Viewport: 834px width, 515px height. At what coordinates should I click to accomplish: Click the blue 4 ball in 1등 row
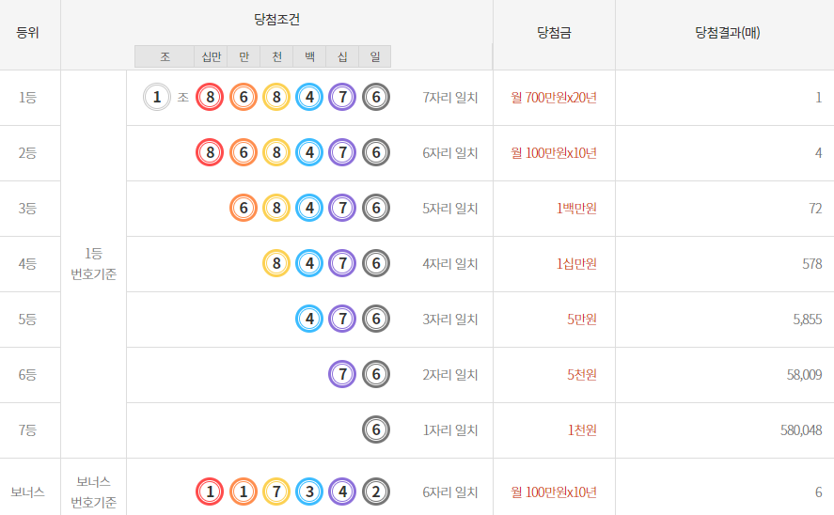click(309, 97)
